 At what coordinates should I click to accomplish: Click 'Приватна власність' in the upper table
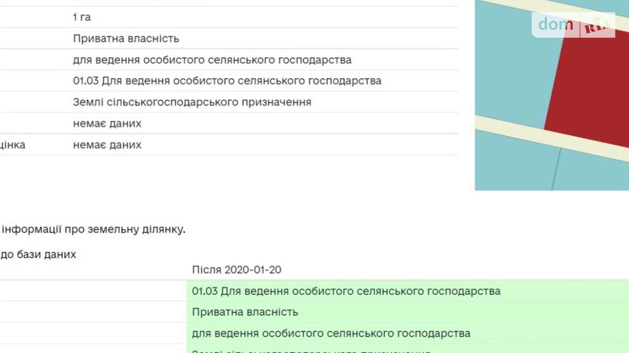click(x=126, y=38)
